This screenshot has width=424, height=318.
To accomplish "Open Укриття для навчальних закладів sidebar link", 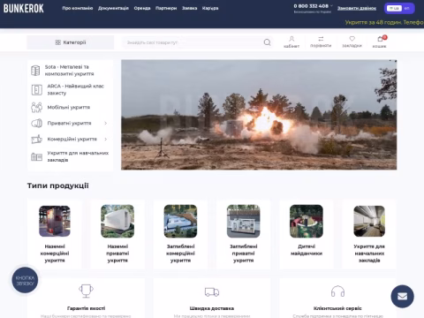I will (x=78, y=156).
